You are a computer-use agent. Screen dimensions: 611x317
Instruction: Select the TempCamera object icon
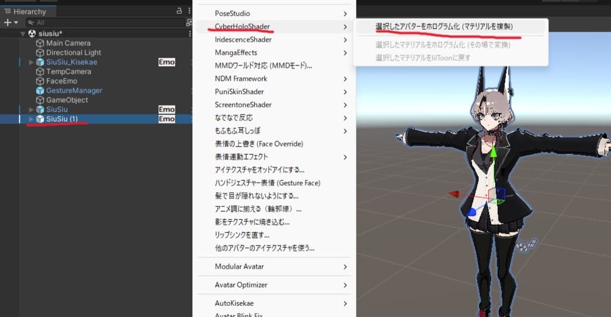click(40, 72)
